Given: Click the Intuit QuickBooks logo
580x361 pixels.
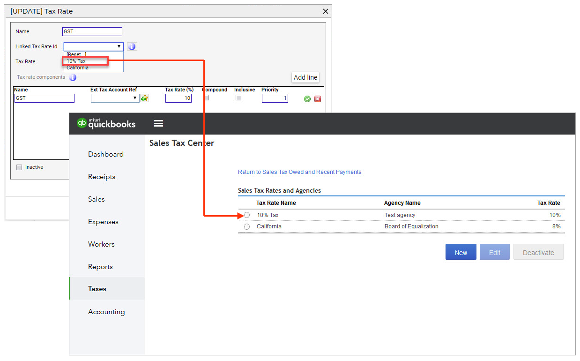Looking at the screenshot, I should [106, 123].
